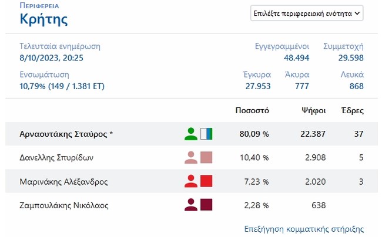Click the 7,23 % percentage value
382x237 pixels.
257,182
